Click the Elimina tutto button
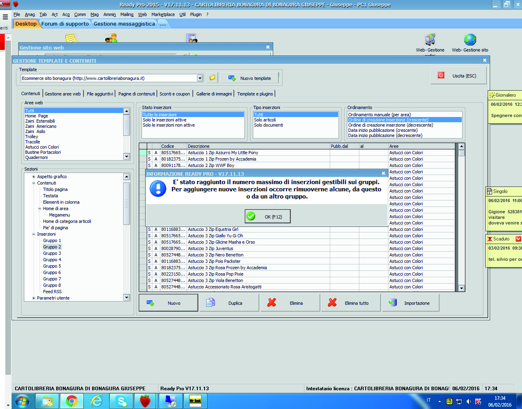 [x=351, y=303]
